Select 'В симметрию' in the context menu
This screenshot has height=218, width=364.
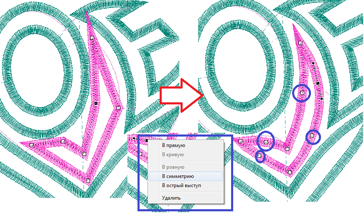(186, 176)
